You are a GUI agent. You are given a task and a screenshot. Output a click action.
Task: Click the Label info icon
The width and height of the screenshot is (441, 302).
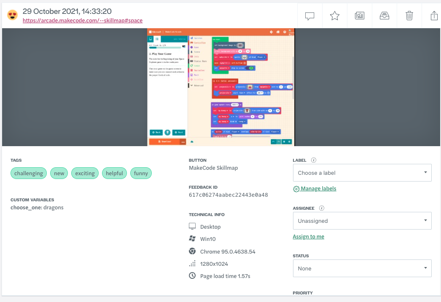coord(314,160)
